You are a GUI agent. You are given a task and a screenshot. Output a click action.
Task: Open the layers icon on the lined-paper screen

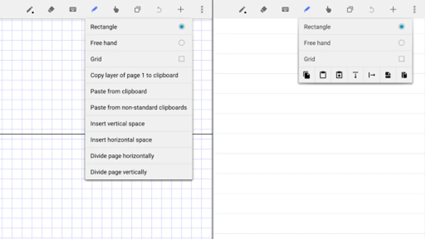350,10
